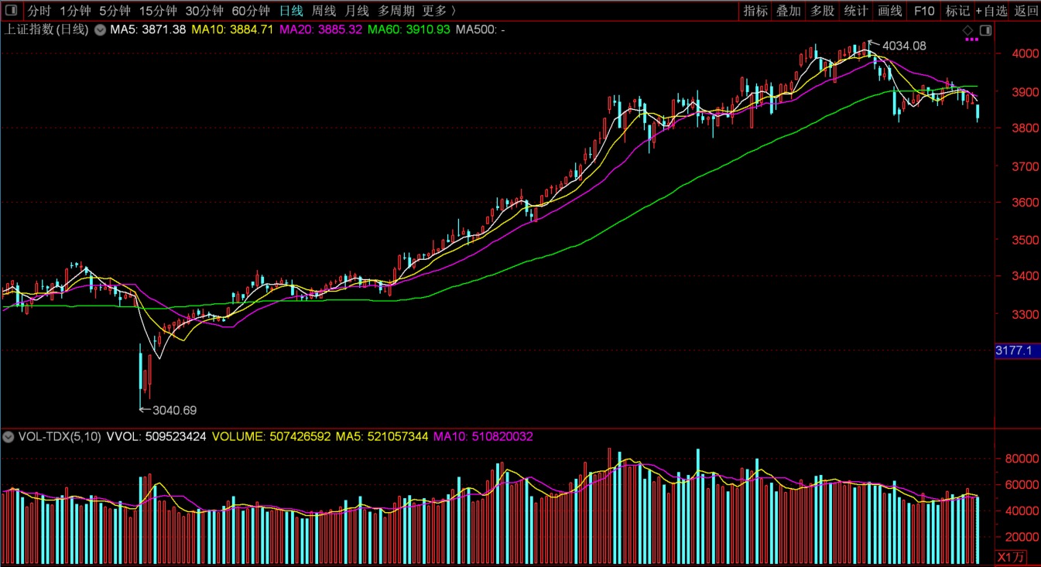Click the 叠加 overlay button
Viewport: 1041px width, 567px height.
pyautogui.click(x=789, y=11)
